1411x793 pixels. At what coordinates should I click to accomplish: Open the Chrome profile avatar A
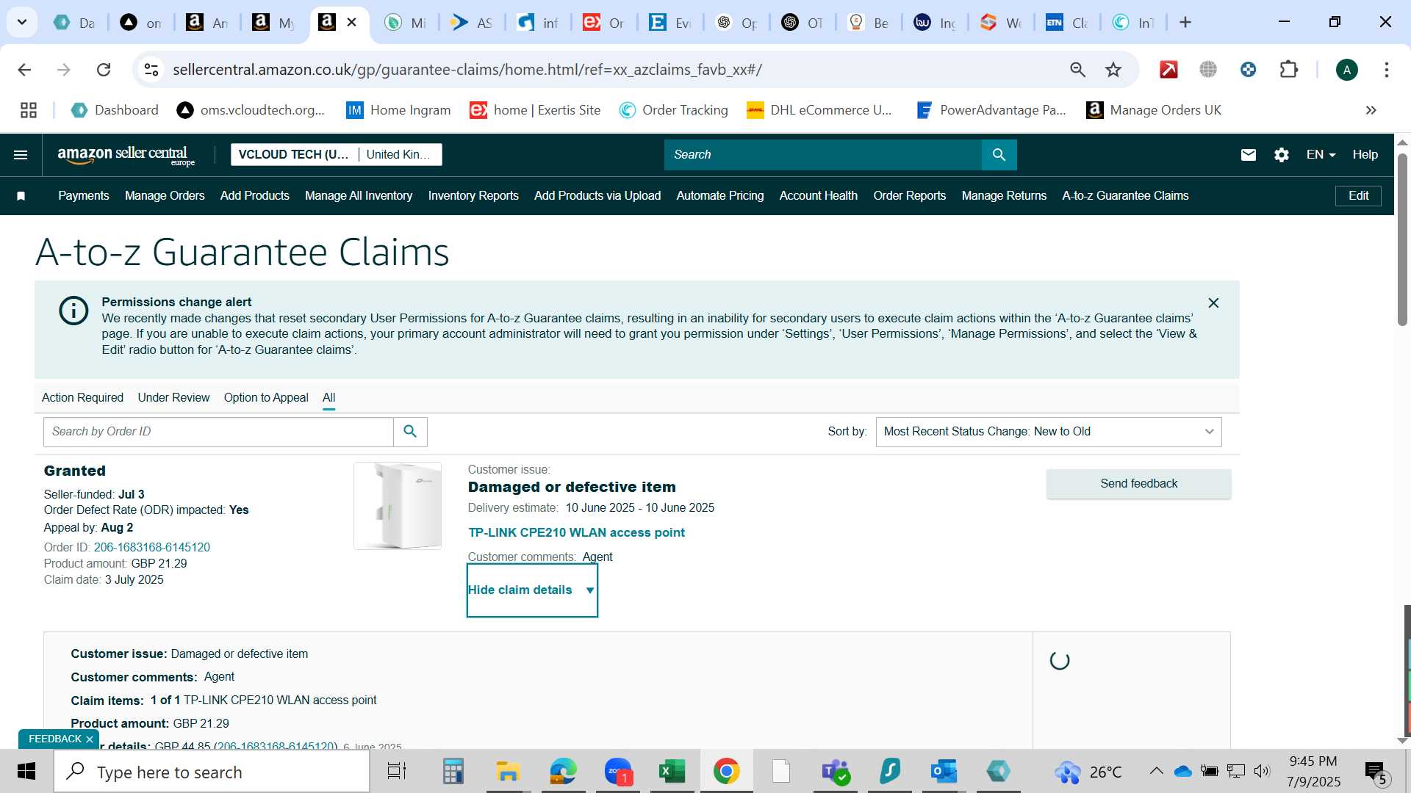pos(1346,70)
